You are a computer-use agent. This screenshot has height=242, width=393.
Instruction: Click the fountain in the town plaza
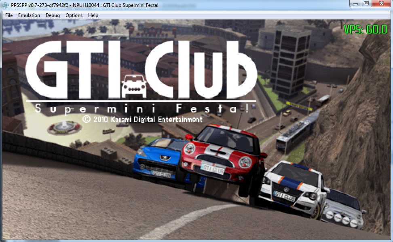coord(62,127)
